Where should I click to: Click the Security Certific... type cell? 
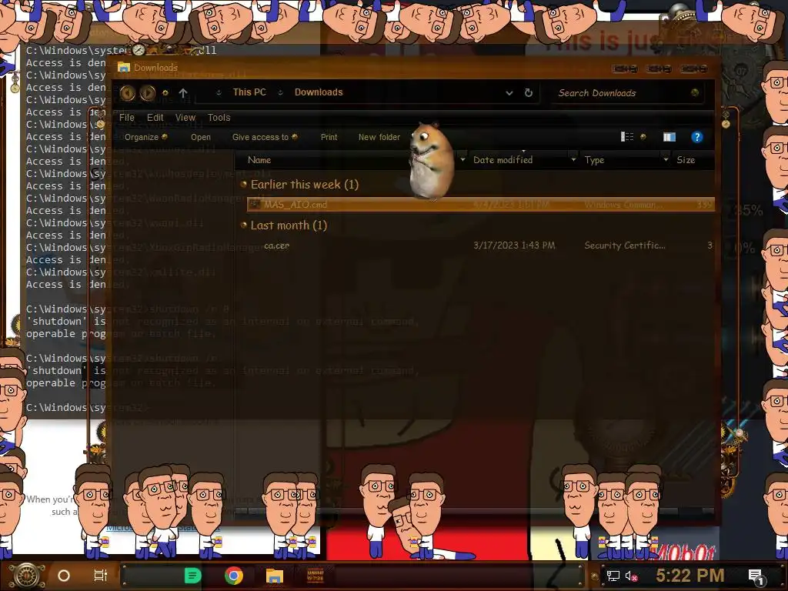pyautogui.click(x=625, y=245)
